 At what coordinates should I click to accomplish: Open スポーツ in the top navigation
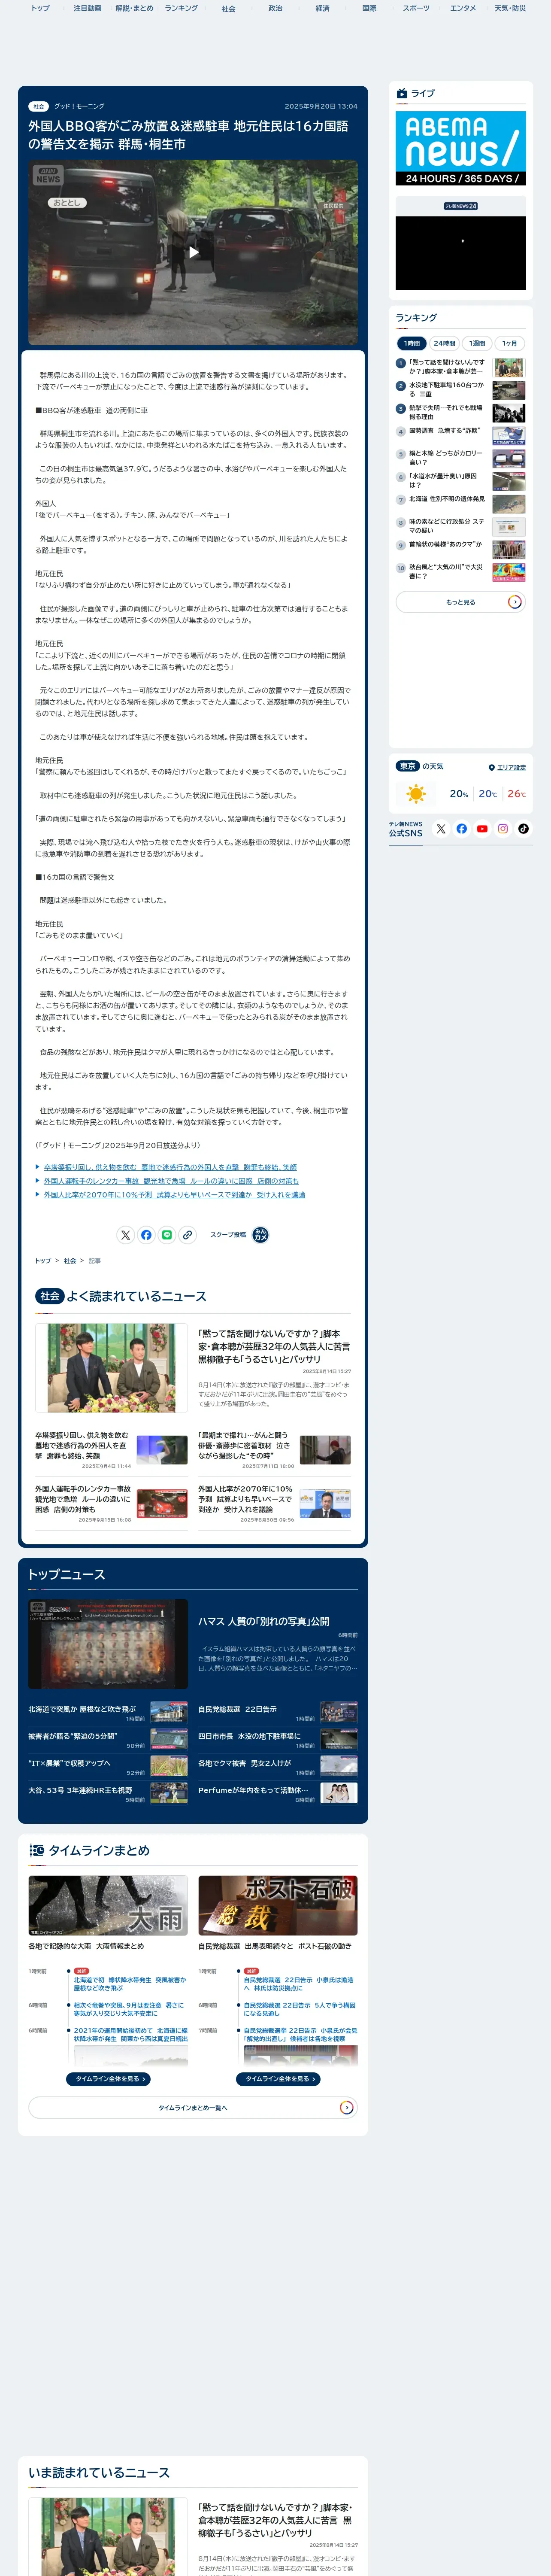pyautogui.click(x=416, y=8)
